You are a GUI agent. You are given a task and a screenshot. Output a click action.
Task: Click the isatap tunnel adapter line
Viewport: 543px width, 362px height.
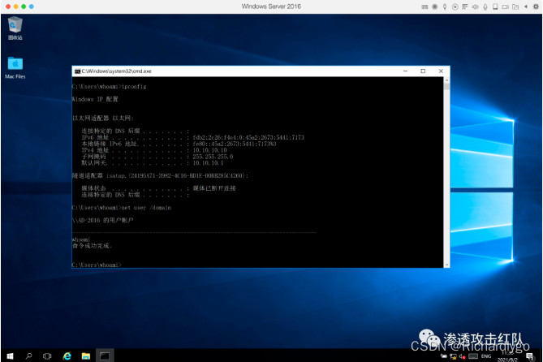click(x=161, y=175)
